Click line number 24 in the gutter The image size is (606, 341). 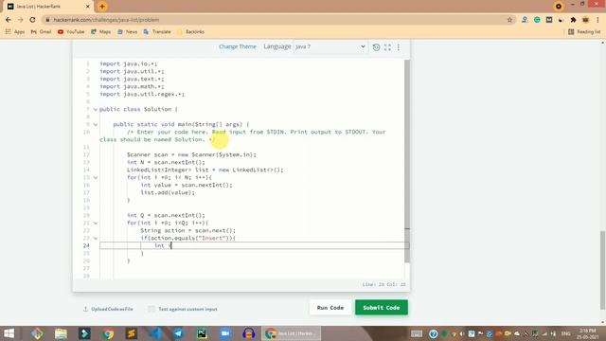point(86,246)
